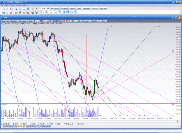Click the 108.00 price axis label
Screen dimensions: 182x133
click(178, 35)
